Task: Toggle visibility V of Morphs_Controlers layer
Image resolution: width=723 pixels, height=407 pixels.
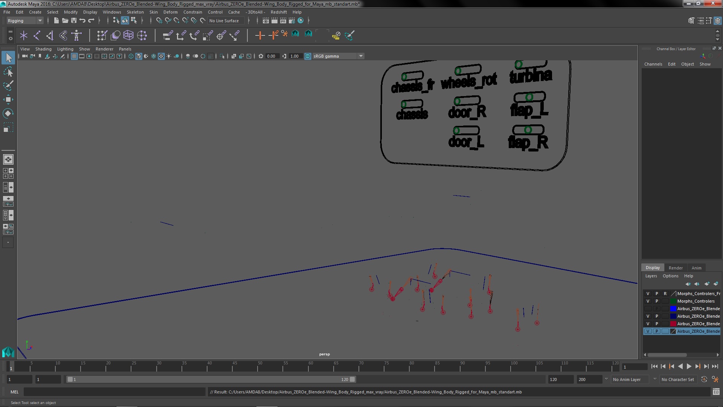Action: coord(648,301)
